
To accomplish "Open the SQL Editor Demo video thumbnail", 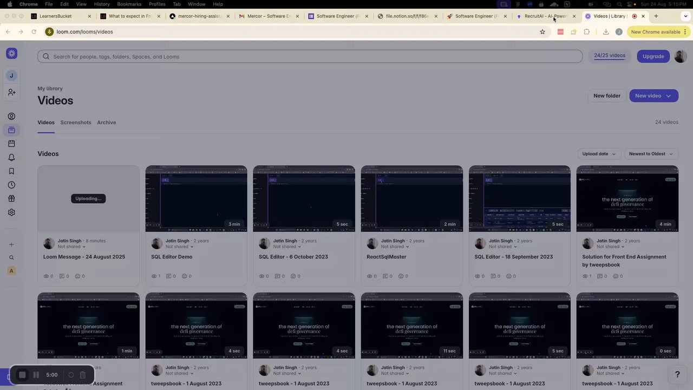I will coord(196,199).
